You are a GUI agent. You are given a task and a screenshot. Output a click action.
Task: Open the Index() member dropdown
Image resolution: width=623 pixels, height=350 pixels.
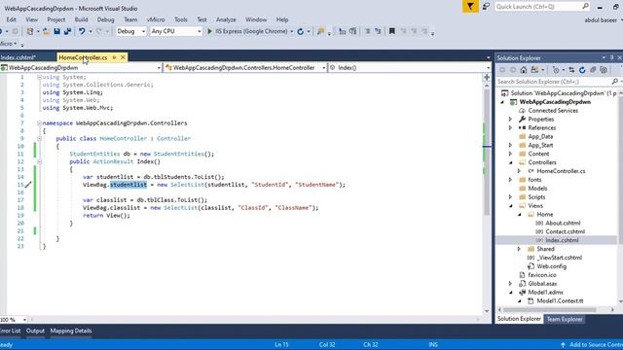(489, 68)
